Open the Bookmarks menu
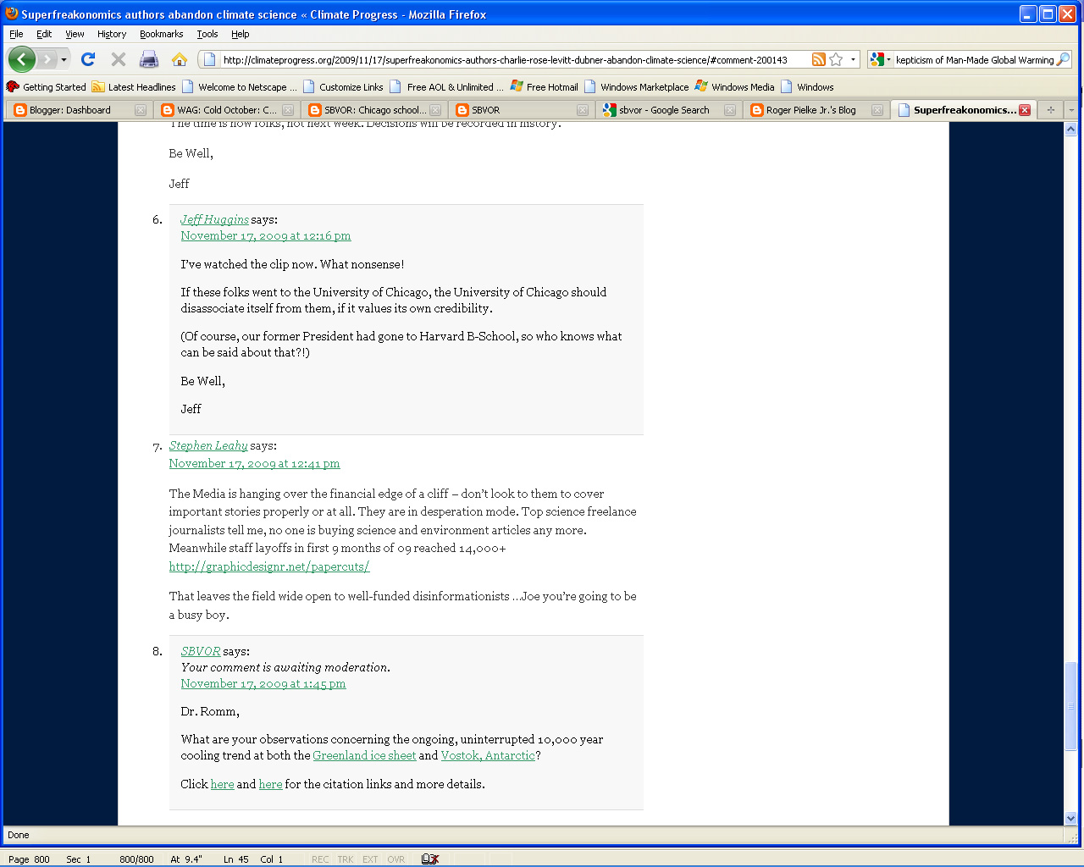The width and height of the screenshot is (1084, 867). click(x=161, y=34)
